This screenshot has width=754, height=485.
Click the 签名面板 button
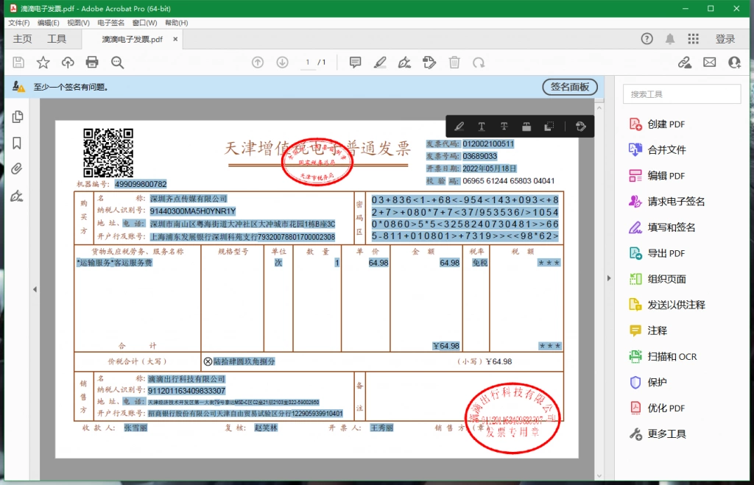tap(570, 87)
